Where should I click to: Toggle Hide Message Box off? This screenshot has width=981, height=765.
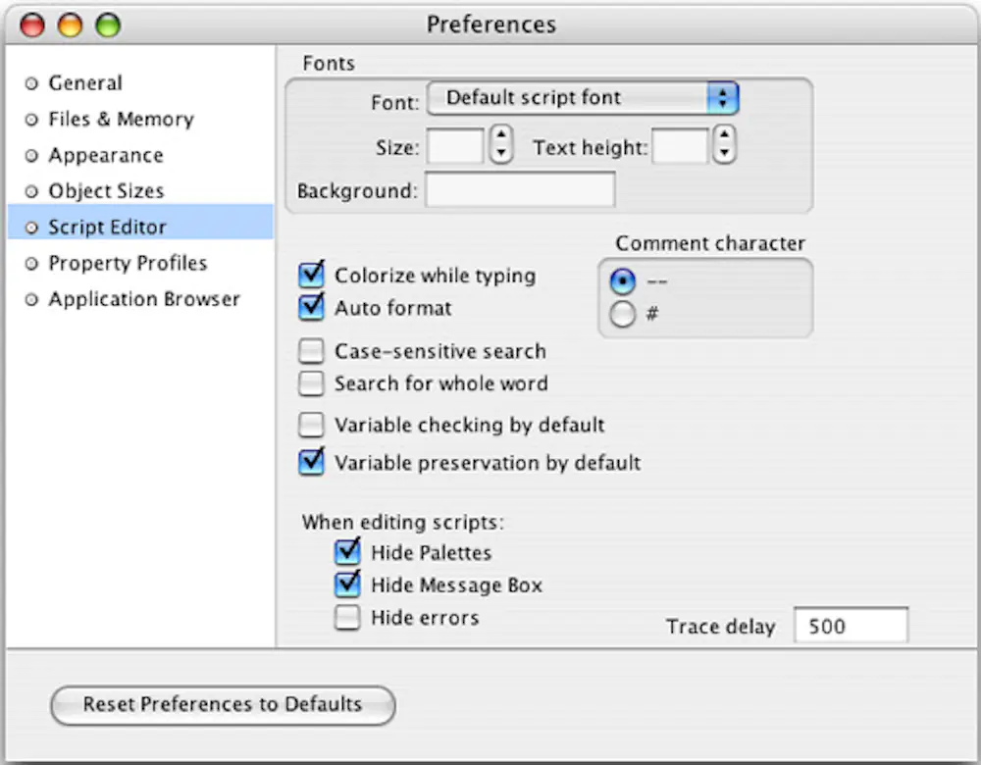coord(347,585)
